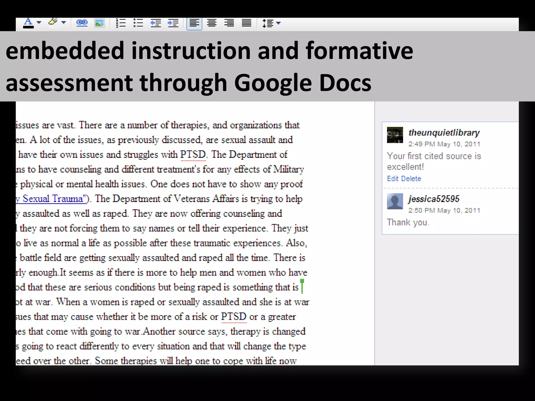Click the increase indent icon

(173, 23)
